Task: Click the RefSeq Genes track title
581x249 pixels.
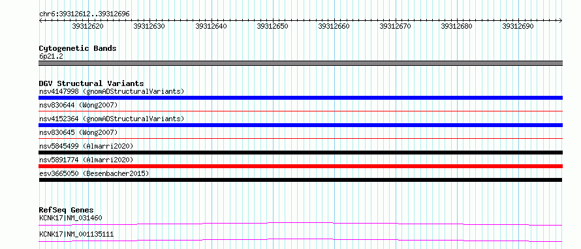Action: (67, 210)
